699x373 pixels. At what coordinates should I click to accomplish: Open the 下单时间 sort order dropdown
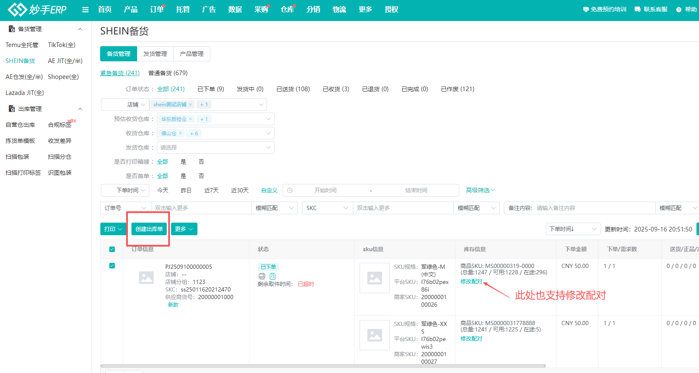point(573,229)
